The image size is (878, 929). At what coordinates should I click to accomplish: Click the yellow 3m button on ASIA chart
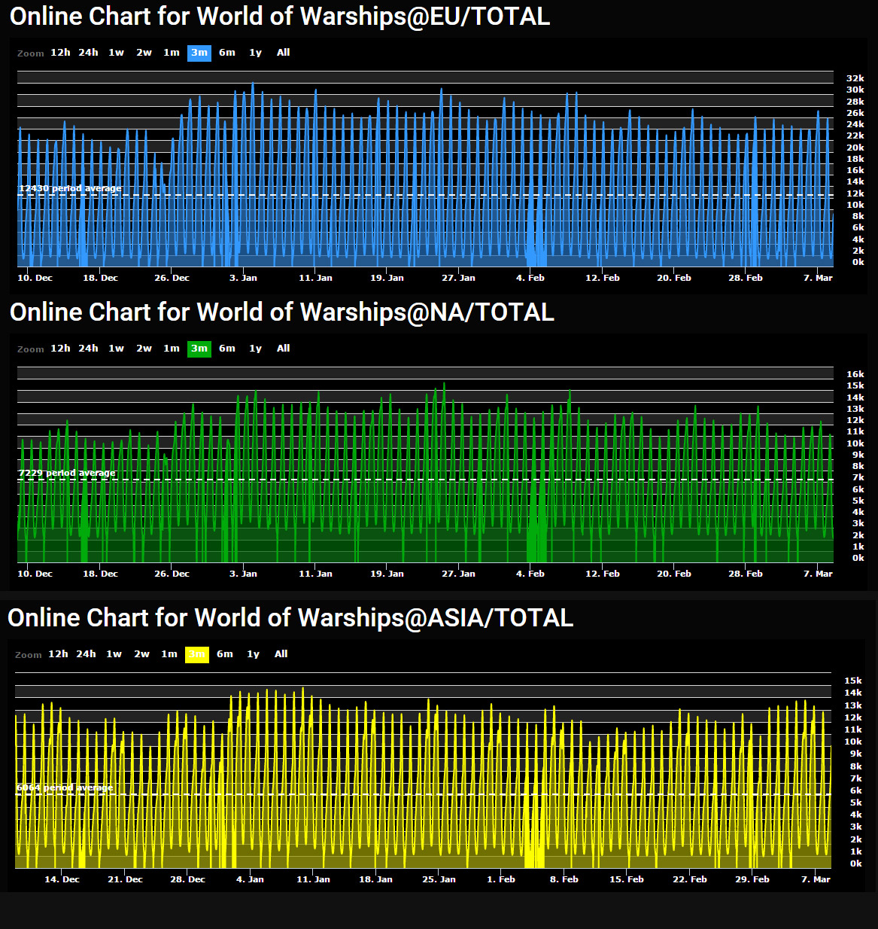pos(197,654)
